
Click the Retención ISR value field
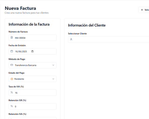point(33,106)
